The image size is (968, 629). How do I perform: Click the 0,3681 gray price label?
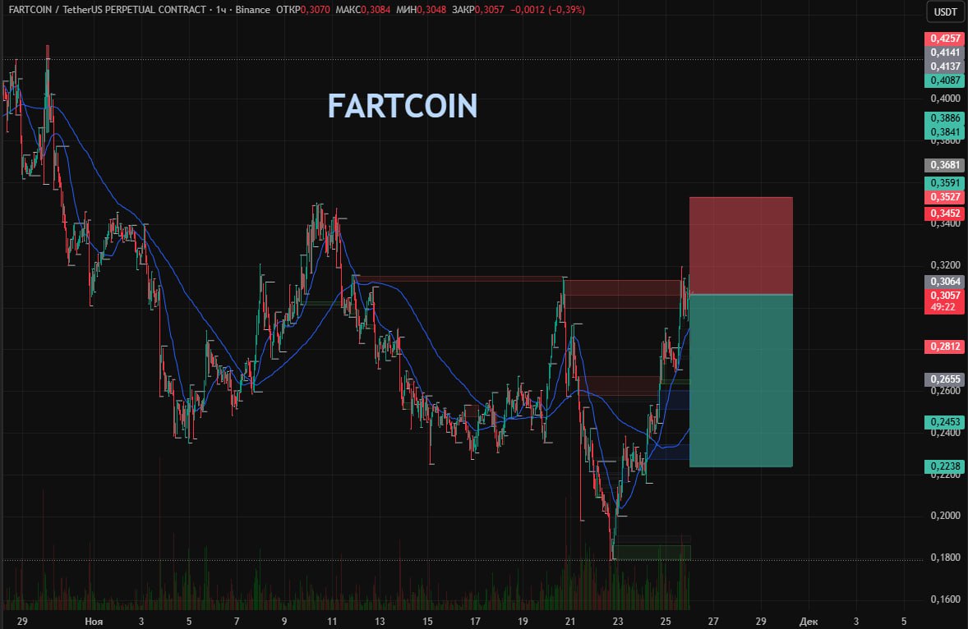pos(944,165)
